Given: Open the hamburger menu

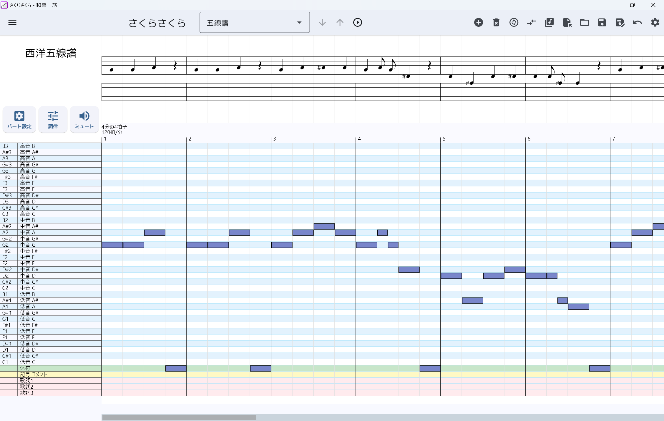Looking at the screenshot, I should coord(12,22).
